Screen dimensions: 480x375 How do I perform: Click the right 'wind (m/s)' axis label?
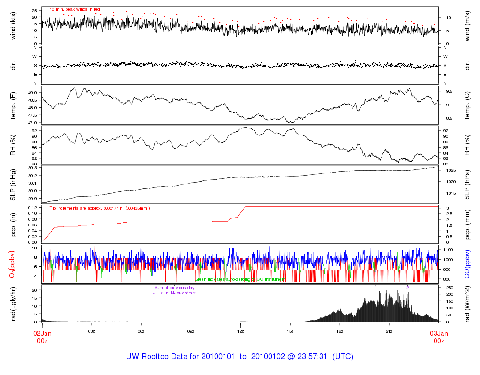467,26
